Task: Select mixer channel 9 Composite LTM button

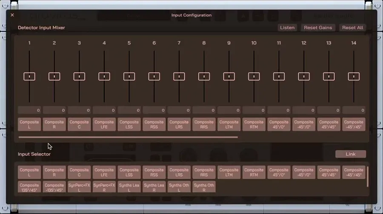Action: [x=229, y=124]
